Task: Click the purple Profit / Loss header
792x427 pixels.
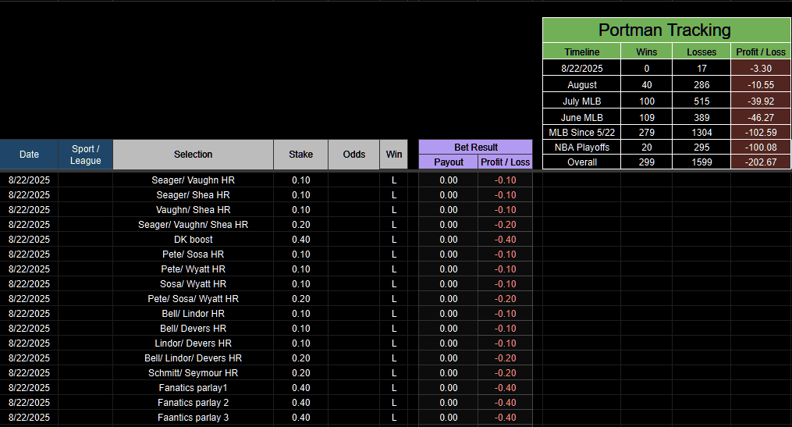Action: click(505, 162)
